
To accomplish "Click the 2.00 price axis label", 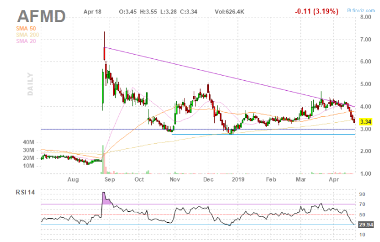I will (x=365, y=151).
